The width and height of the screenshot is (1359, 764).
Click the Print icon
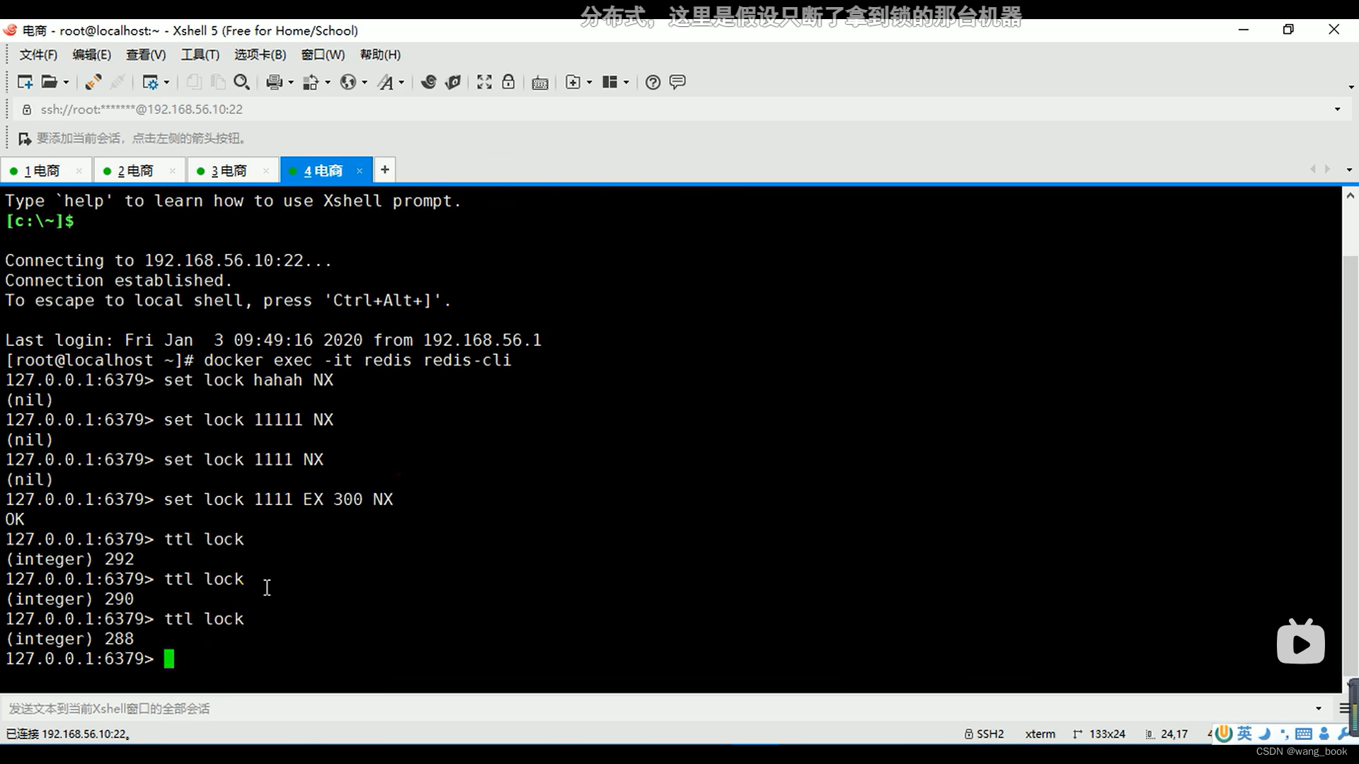tap(275, 82)
